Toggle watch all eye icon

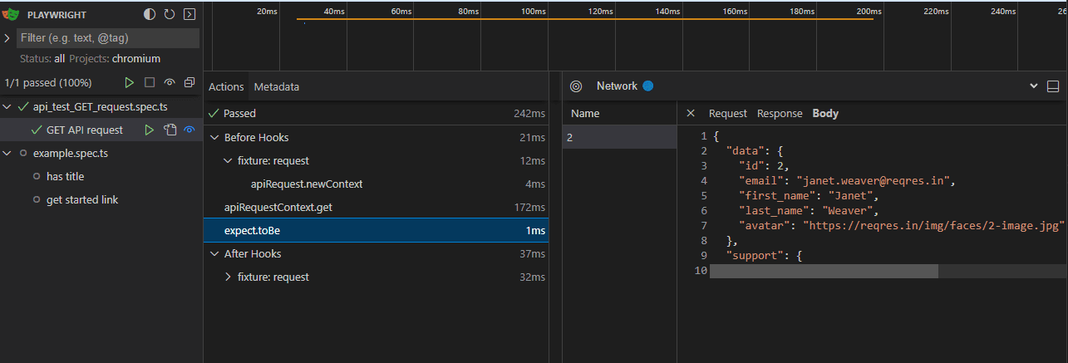170,82
